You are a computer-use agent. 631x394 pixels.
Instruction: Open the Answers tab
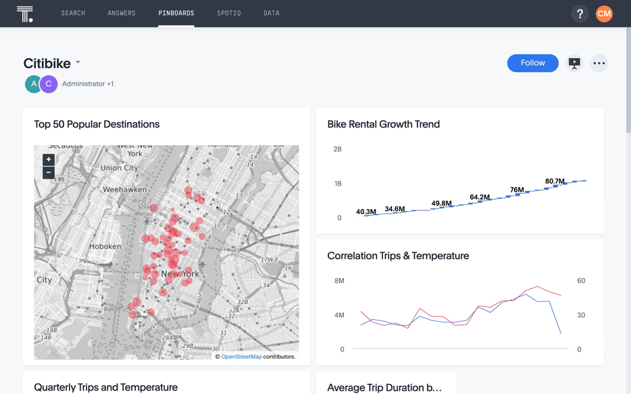(x=122, y=13)
